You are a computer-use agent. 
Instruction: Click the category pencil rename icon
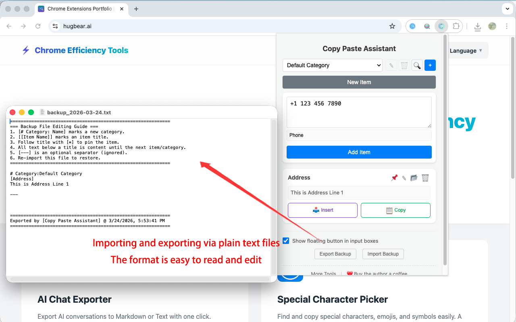[x=391, y=65]
